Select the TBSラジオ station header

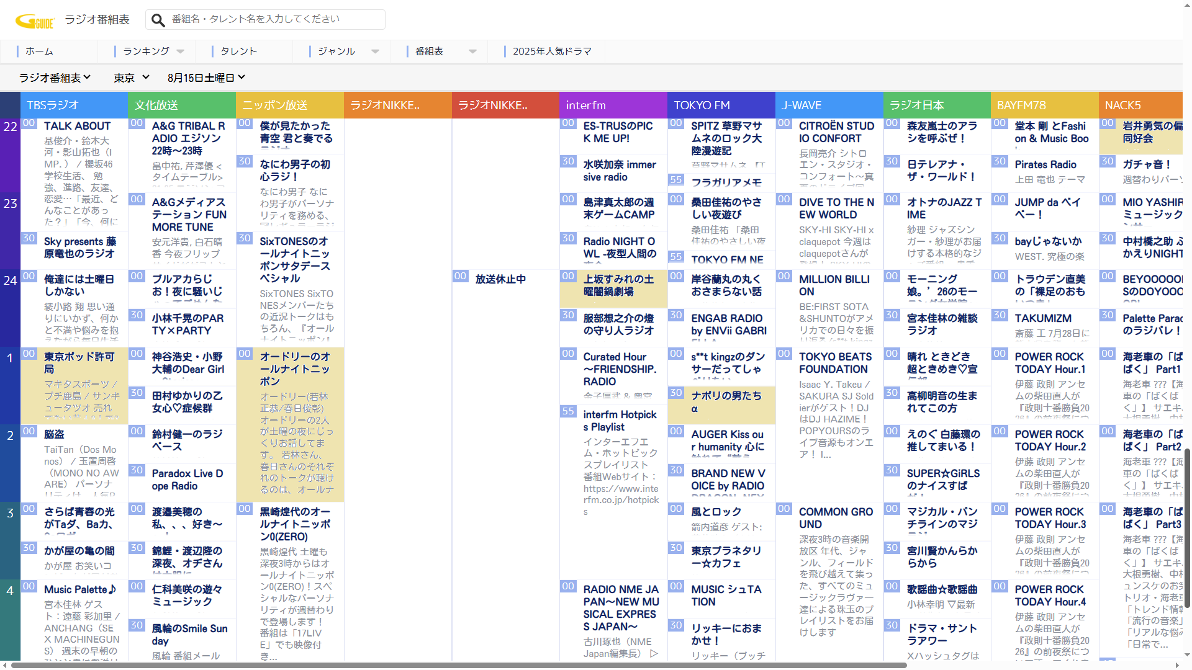[x=74, y=105]
